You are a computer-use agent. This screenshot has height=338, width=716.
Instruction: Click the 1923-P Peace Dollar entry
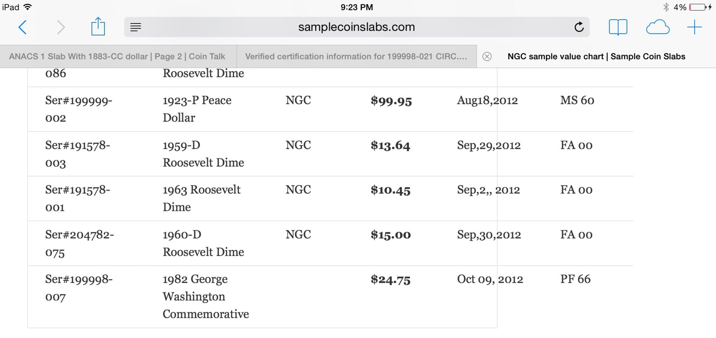pyautogui.click(x=197, y=109)
